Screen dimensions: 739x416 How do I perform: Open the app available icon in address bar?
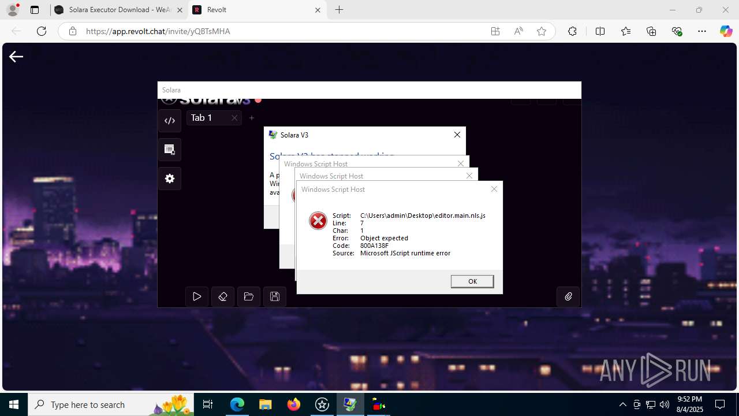(495, 31)
